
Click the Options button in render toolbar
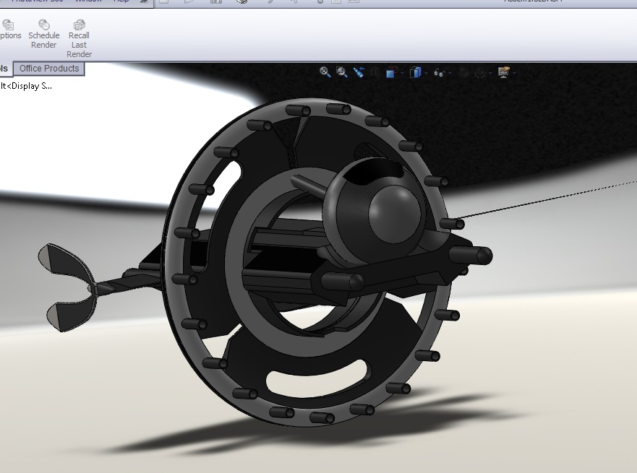tap(9, 30)
